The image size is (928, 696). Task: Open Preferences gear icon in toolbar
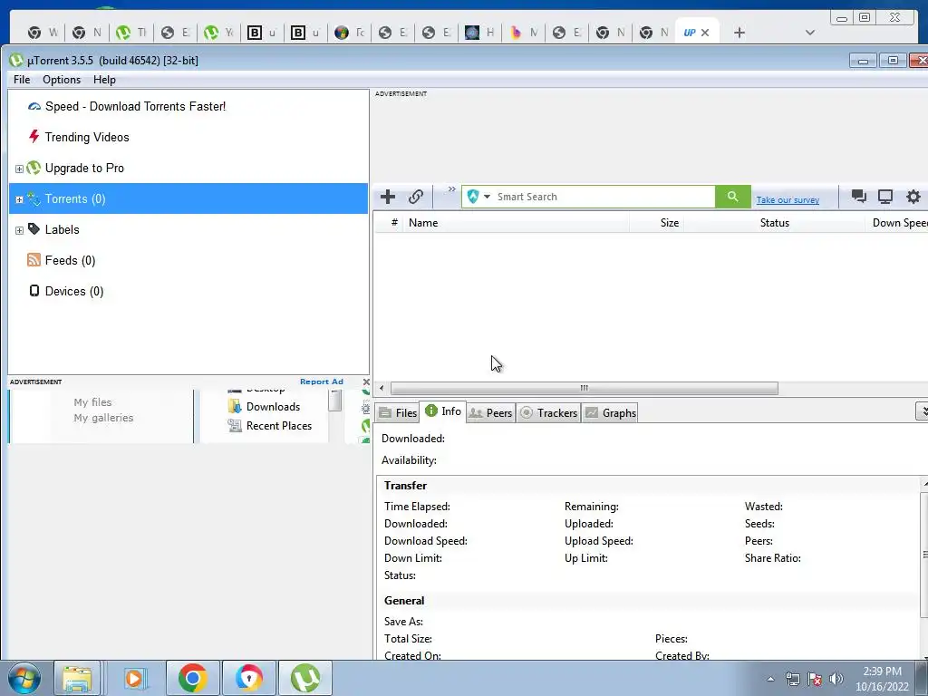[x=913, y=197]
